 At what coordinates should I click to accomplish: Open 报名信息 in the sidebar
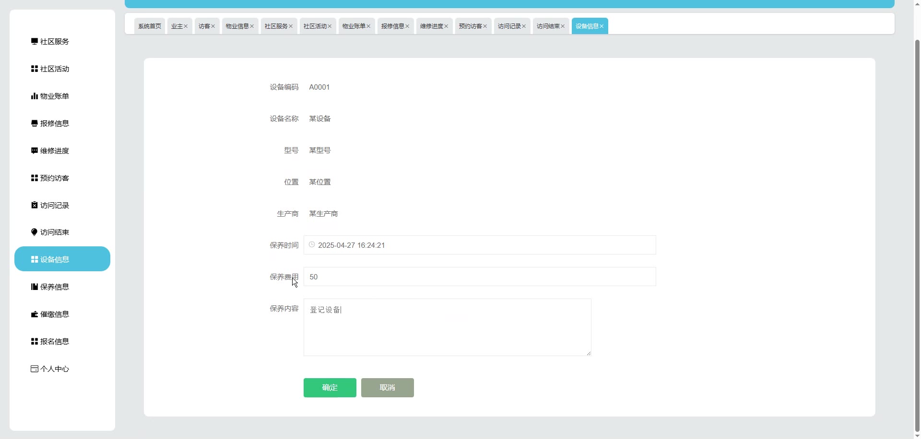click(x=54, y=342)
